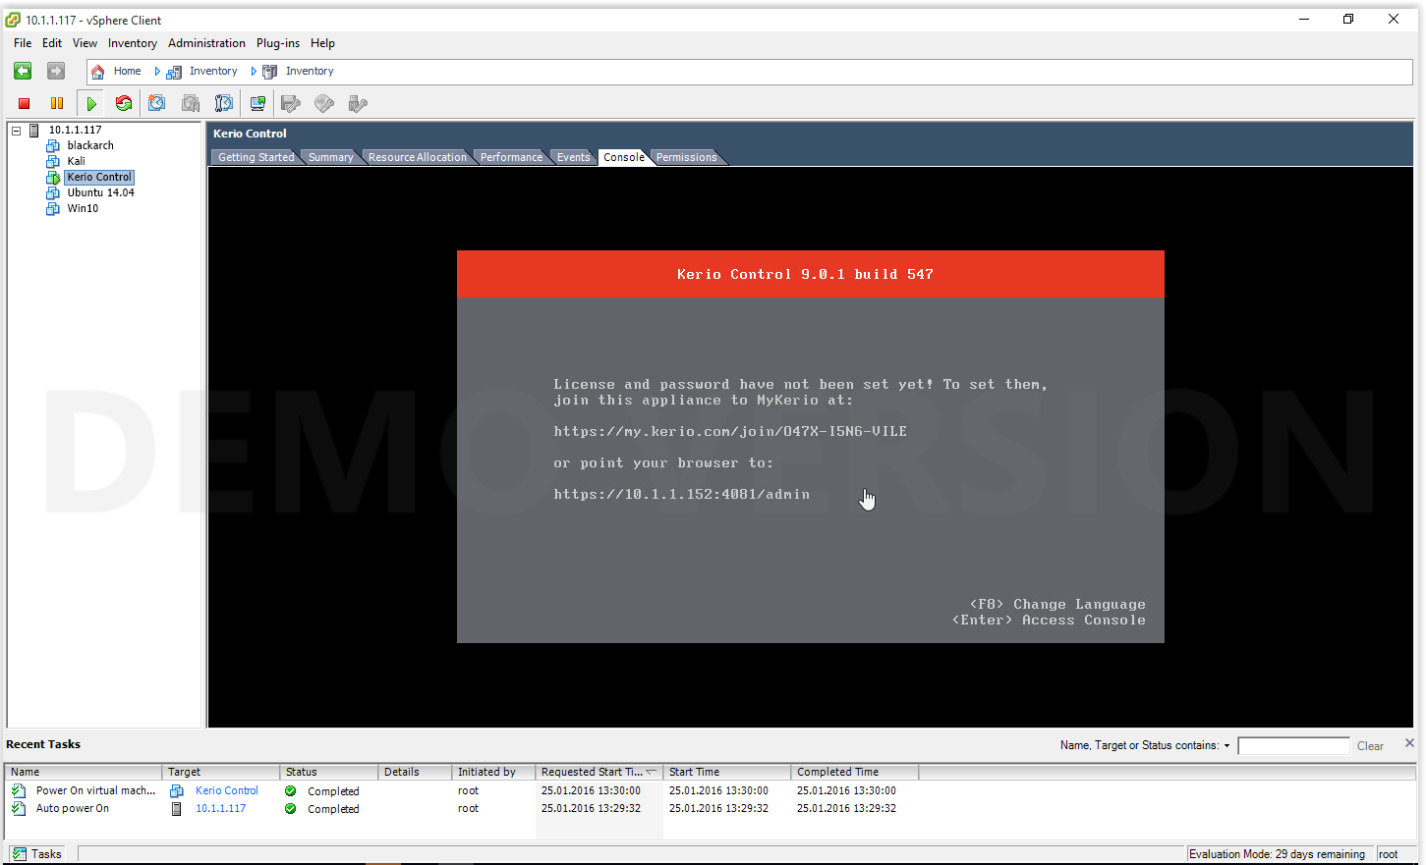The width and height of the screenshot is (1426, 865).
Task: Select the blackarch virtual machine
Action: tap(90, 145)
